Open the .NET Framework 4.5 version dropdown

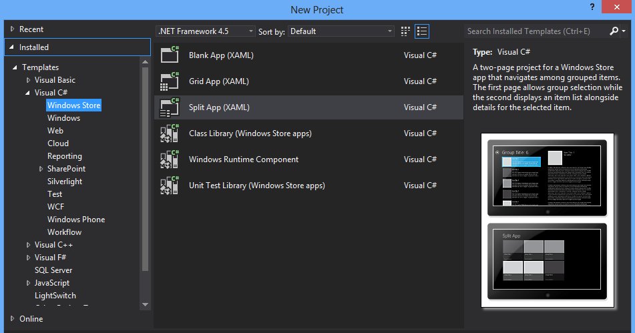[205, 31]
